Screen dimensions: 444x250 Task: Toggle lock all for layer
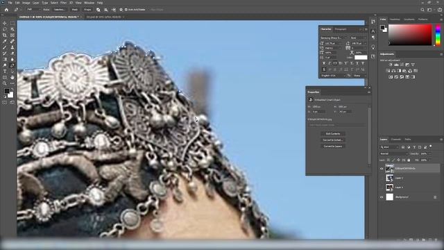409,160
